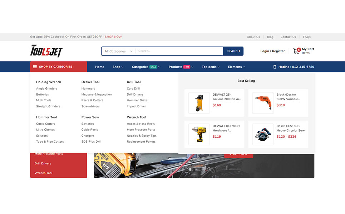The width and height of the screenshot is (345, 214).
Task: Follow the SHOP NOW cashback link
Action: (113, 37)
